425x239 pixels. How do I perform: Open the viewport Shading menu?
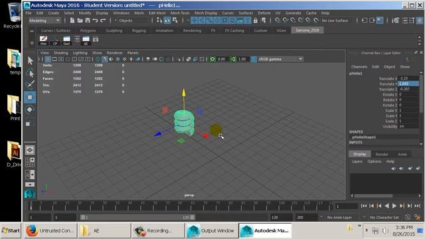(x=60, y=53)
